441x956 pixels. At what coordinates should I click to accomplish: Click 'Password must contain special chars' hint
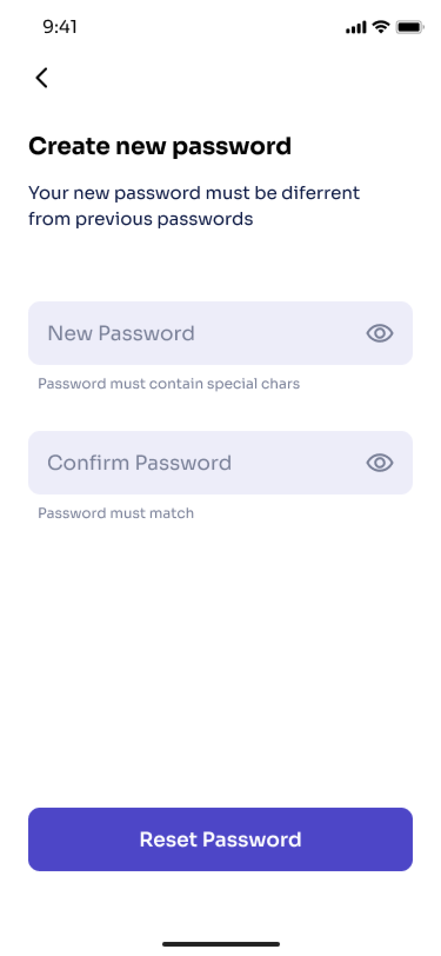[x=169, y=384]
